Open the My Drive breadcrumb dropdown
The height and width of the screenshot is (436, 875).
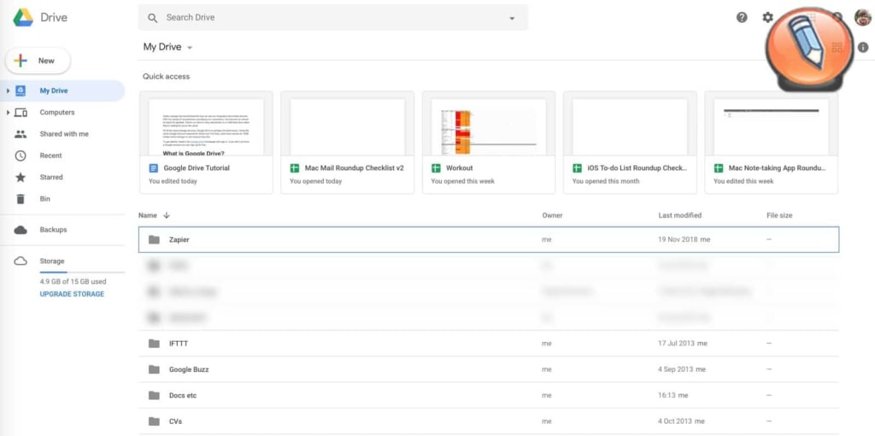(190, 48)
